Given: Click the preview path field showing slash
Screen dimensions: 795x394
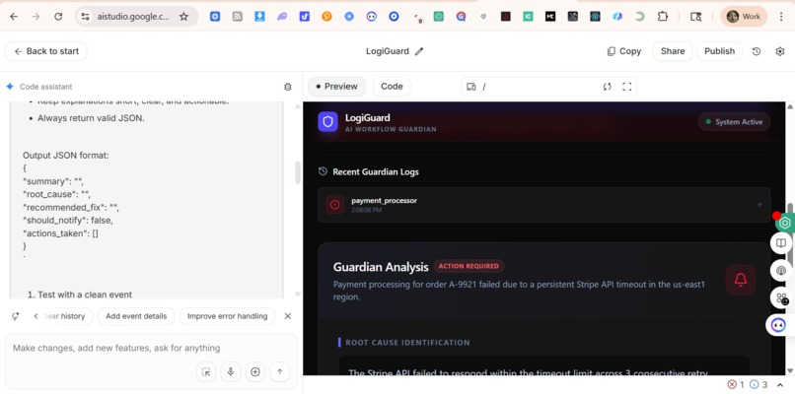Looking at the screenshot, I should (538, 87).
